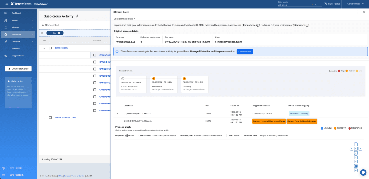Star the Suspicious Activity view as favorite

click(77, 16)
